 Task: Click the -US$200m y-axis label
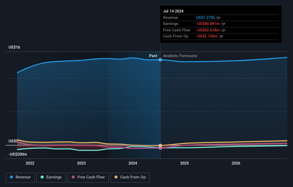[18, 154]
